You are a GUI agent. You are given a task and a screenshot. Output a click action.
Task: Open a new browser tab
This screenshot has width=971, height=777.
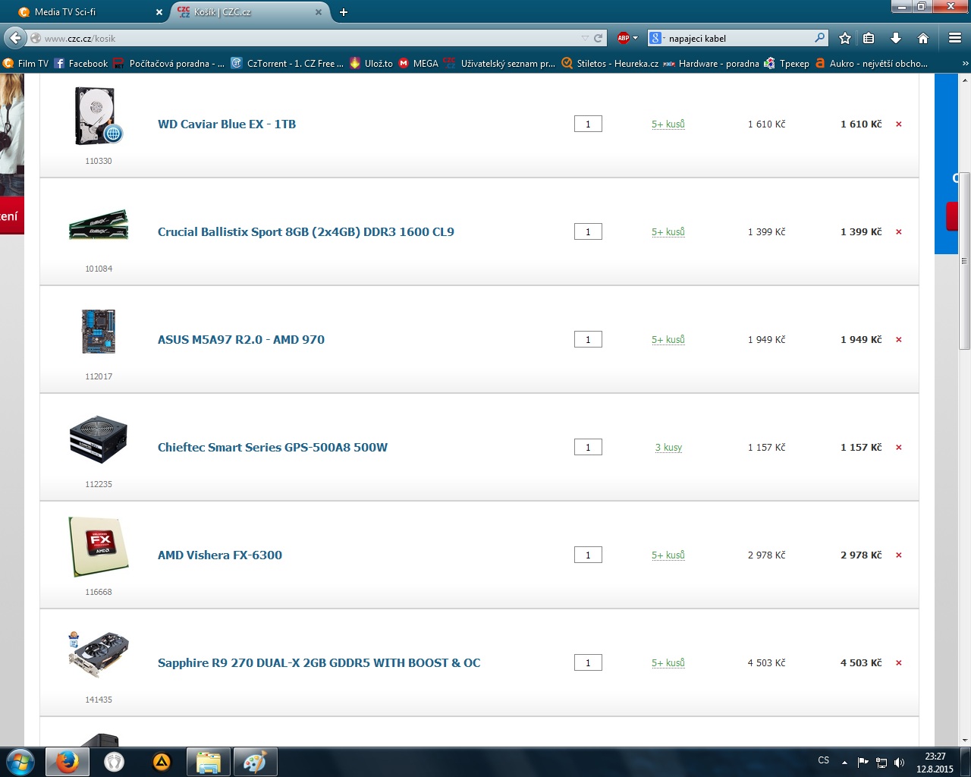pyautogui.click(x=344, y=12)
